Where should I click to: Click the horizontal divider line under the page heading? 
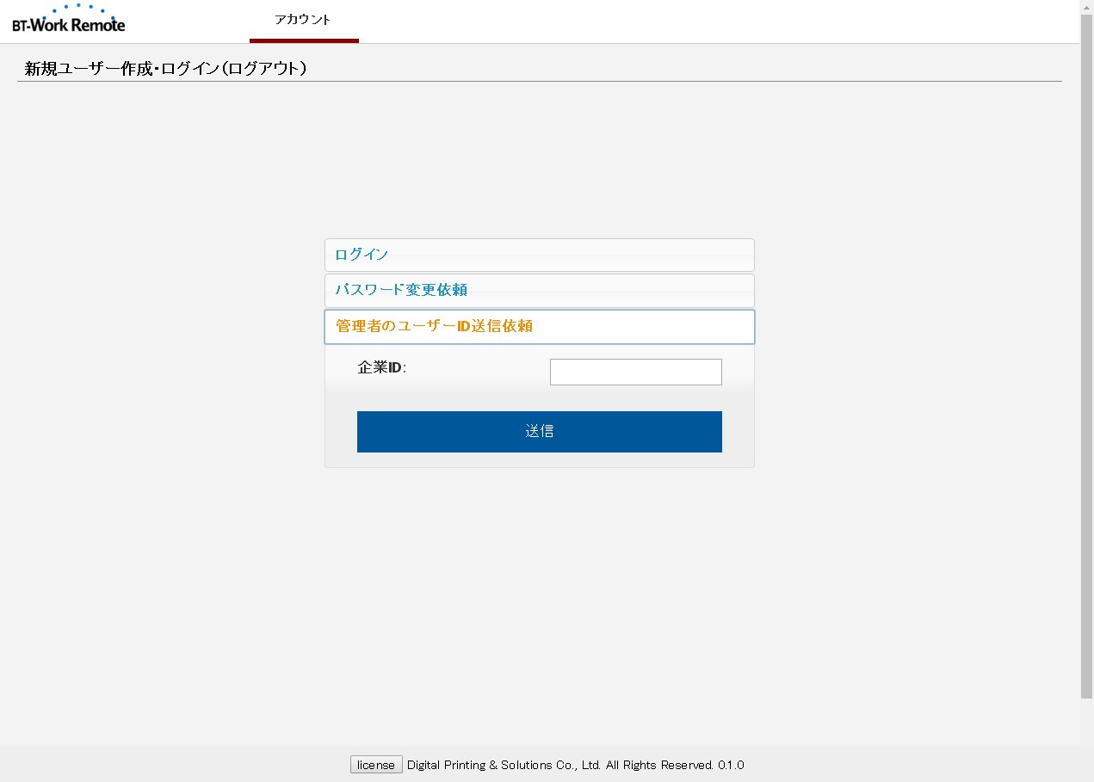[x=539, y=82]
